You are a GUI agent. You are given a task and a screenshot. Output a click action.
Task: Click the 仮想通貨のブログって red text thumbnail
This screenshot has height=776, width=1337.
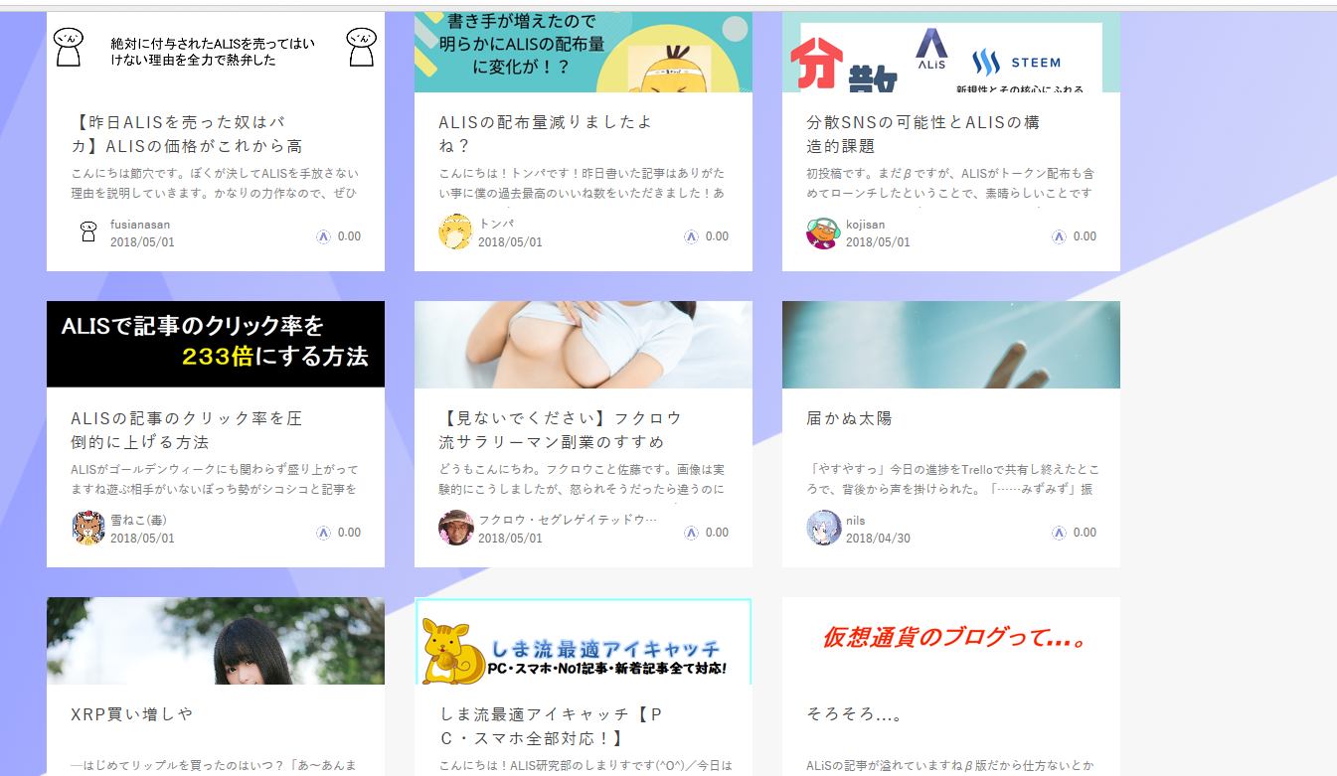click(x=951, y=641)
